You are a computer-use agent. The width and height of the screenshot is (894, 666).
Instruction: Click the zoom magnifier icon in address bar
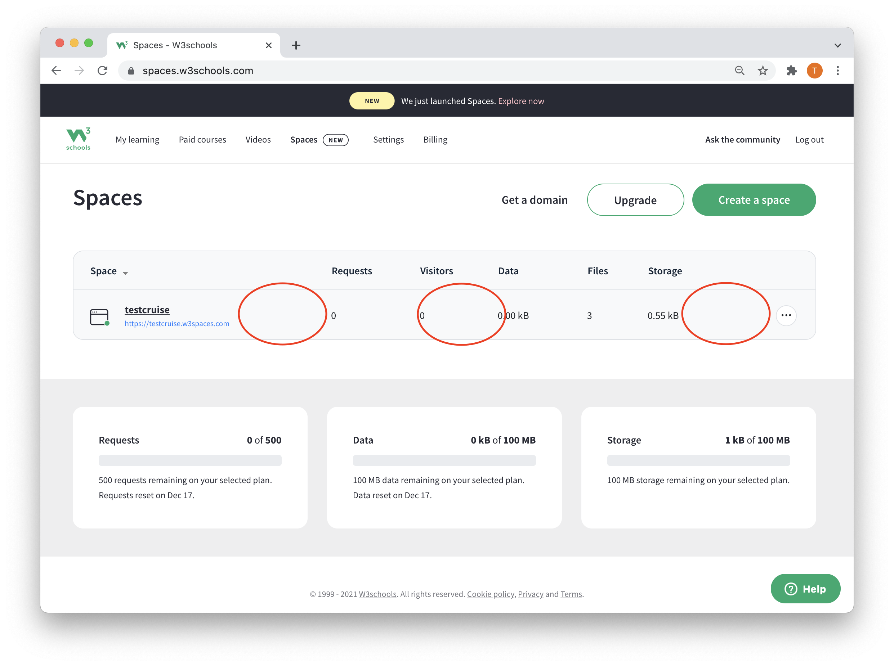coord(739,71)
